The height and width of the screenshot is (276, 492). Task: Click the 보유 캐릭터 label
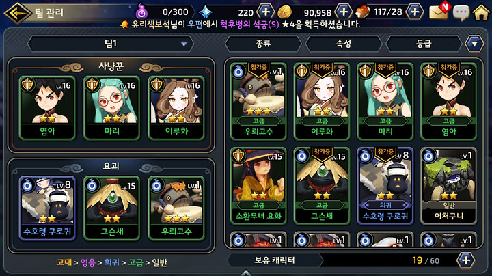pos(275,260)
